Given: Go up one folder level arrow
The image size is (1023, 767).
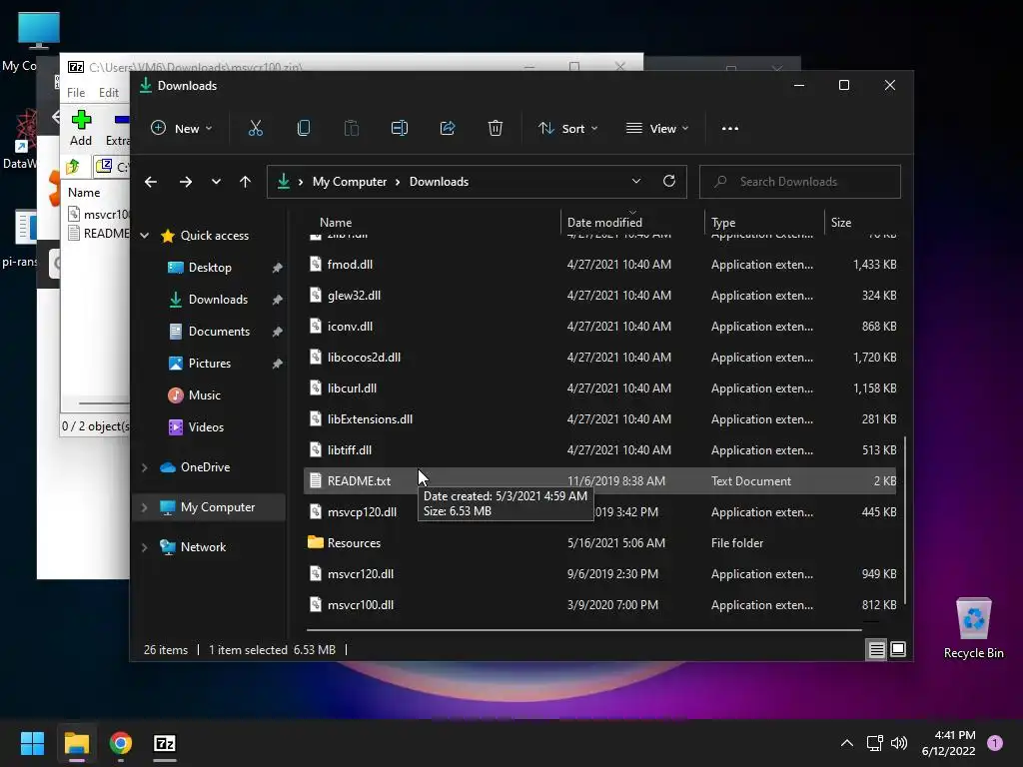Looking at the screenshot, I should coord(246,182).
